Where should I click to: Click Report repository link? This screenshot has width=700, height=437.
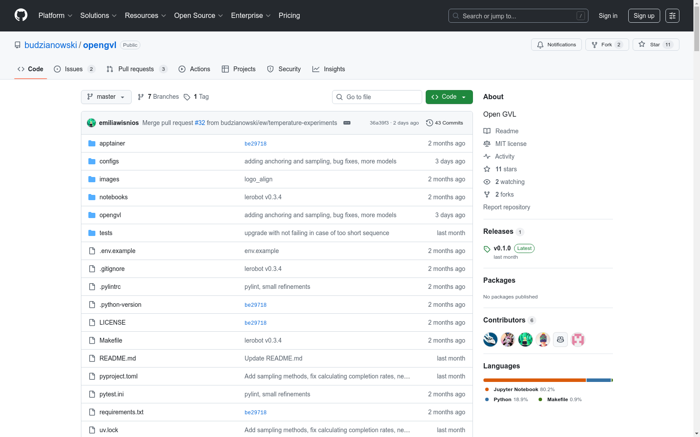(x=507, y=207)
